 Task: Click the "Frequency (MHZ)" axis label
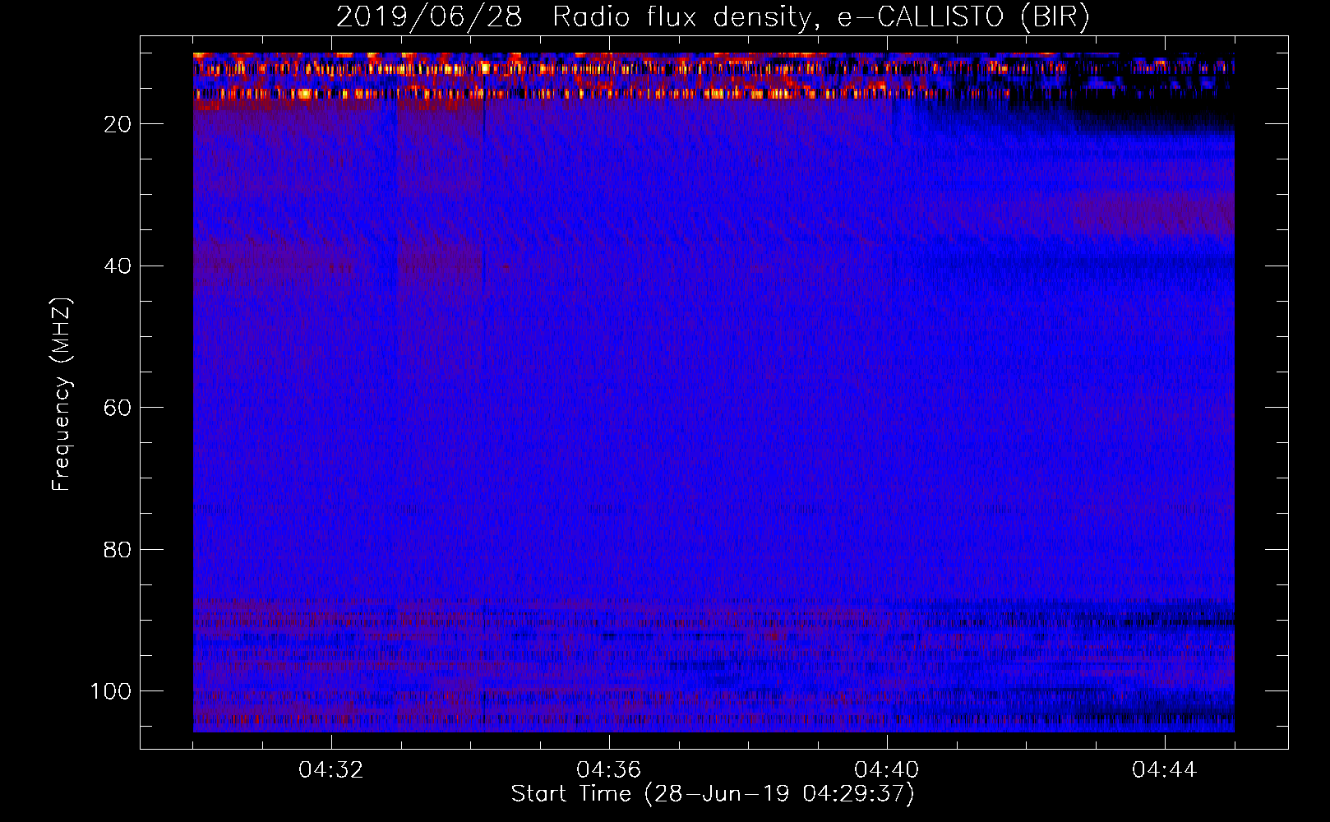(62, 395)
